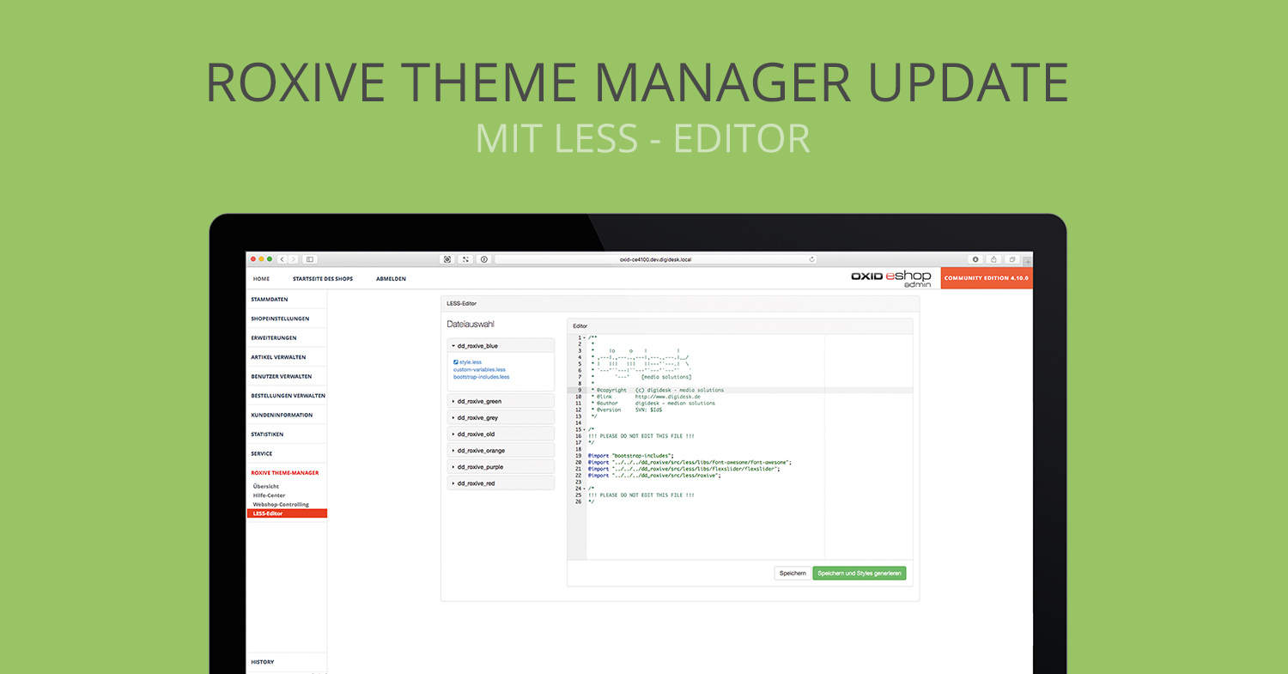This screenshot has width=1288, height=674.
Task: Open SERVICE menu
Action: tap(286, 453)
